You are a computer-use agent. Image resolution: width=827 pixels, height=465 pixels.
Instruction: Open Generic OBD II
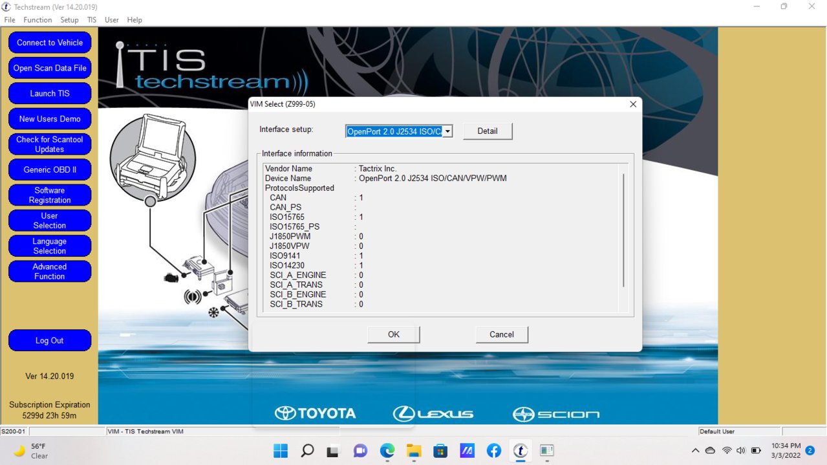click(50, 169)
